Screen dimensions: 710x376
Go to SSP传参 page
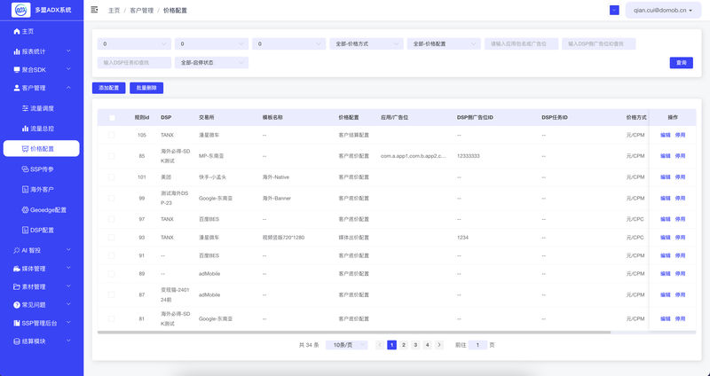42,168
